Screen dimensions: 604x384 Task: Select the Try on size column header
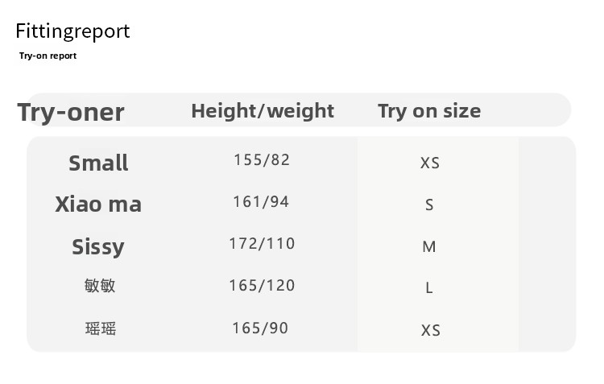(x=429, y=110)
